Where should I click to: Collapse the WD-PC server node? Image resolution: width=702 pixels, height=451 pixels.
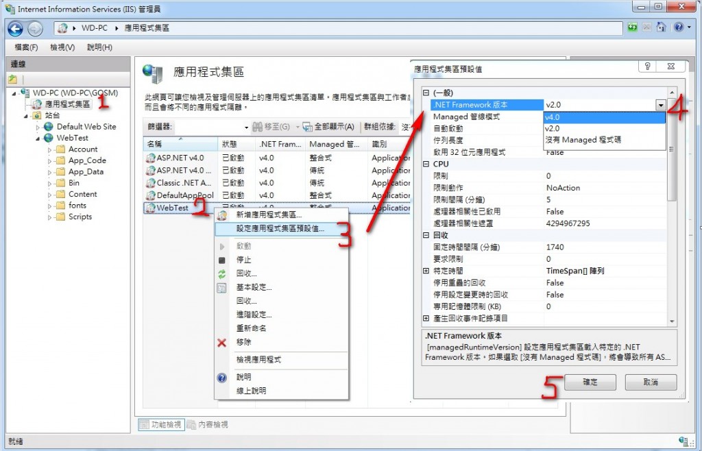[x=14, y=93]
